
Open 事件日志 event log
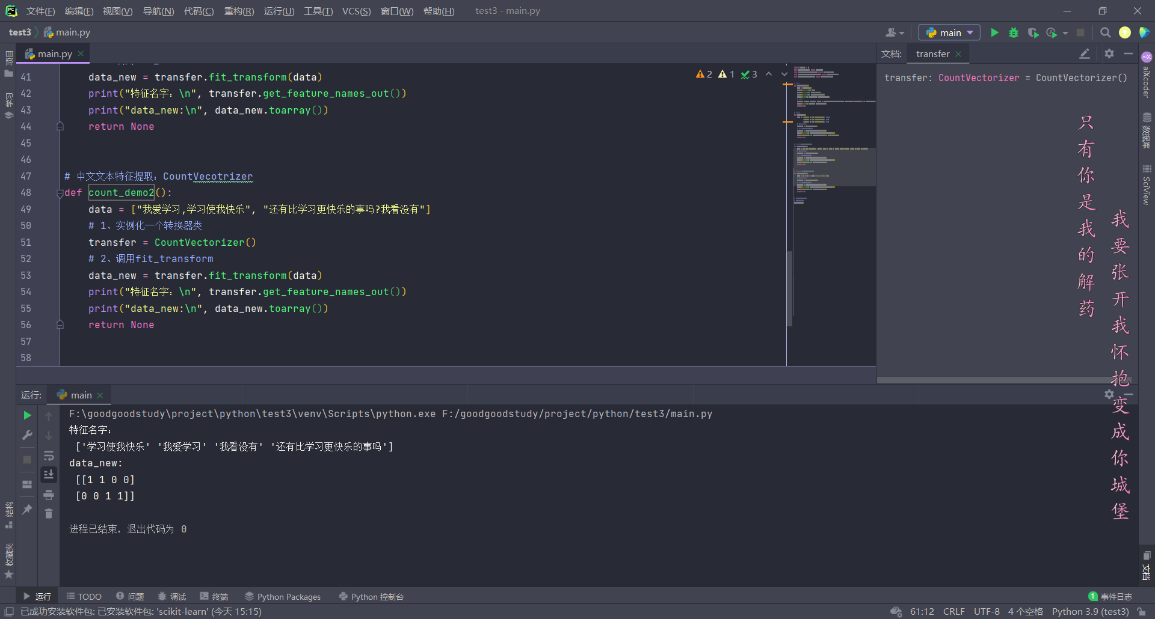tap(1110, 596)
